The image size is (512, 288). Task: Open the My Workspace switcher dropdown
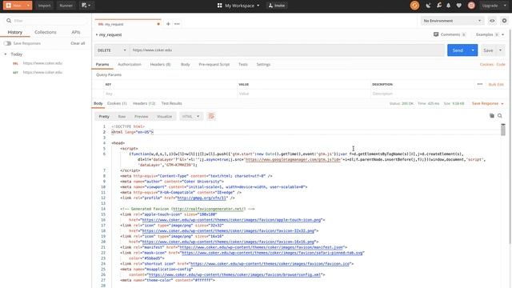238,6
